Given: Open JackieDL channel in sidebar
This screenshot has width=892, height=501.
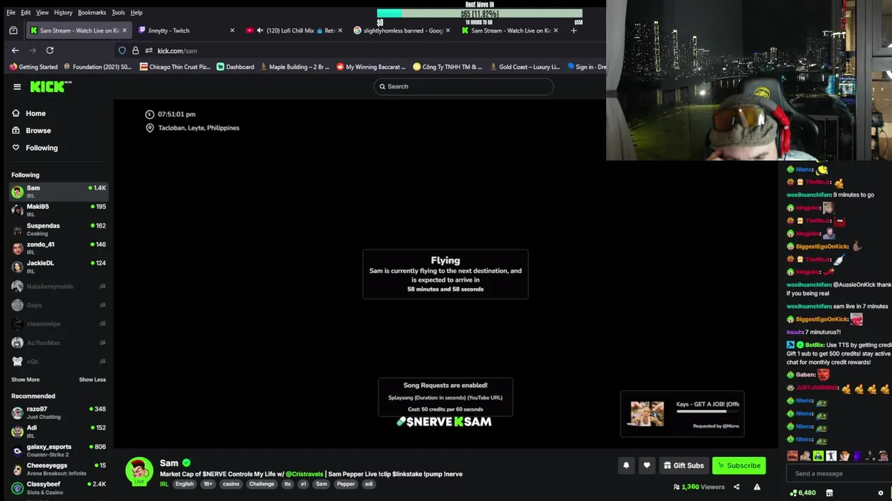Looking at the screenshot, I should [59, 267].
